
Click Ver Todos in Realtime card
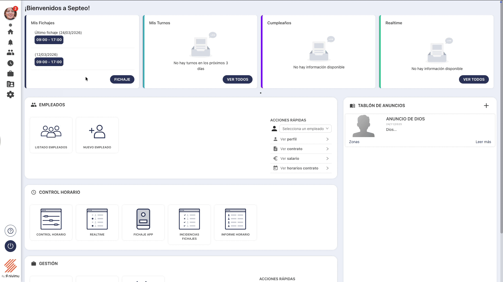(x=474, y=79)
